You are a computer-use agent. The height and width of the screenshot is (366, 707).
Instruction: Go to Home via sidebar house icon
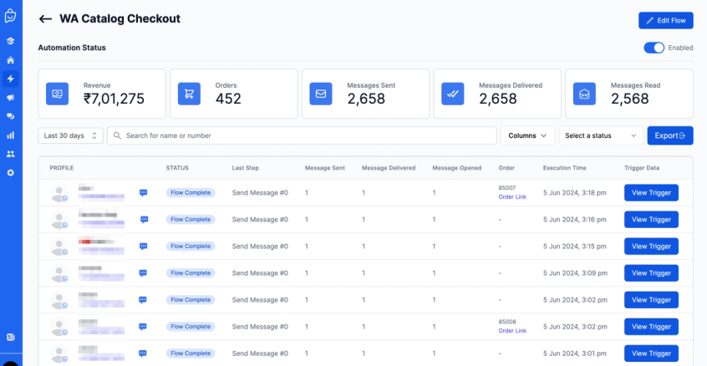[10, 60]
